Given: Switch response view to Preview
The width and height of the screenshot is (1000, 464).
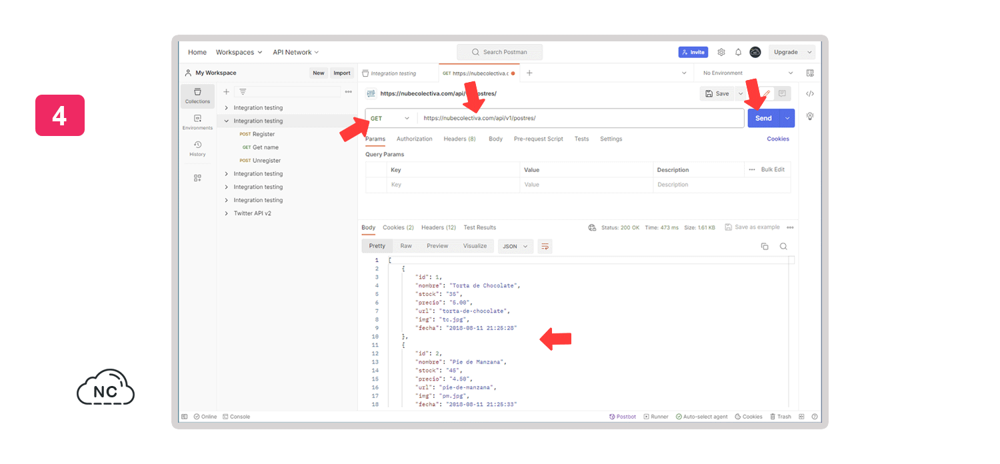Looking at the screenshot, I should [437, 246].
